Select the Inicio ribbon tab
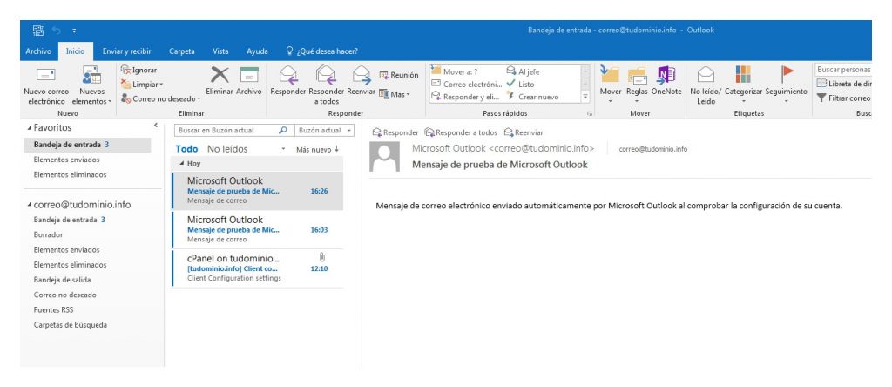892x387 pixels. pyautogui.click(x=75, y=51)
